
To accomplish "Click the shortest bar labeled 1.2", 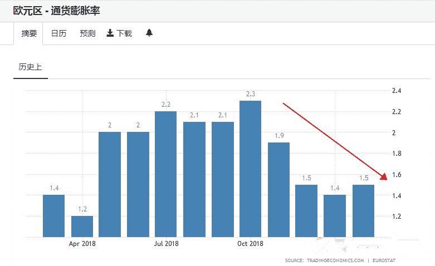I will [x=82, y=226].
